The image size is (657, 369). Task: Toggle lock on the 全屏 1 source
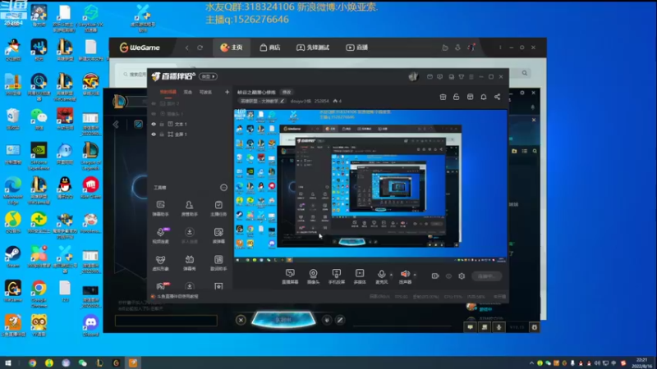click(x=162, y=134)
